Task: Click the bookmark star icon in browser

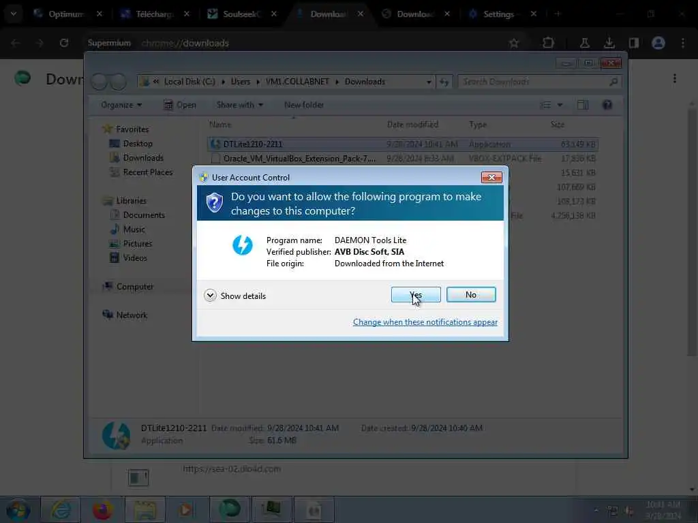Action: click(514, 43)
